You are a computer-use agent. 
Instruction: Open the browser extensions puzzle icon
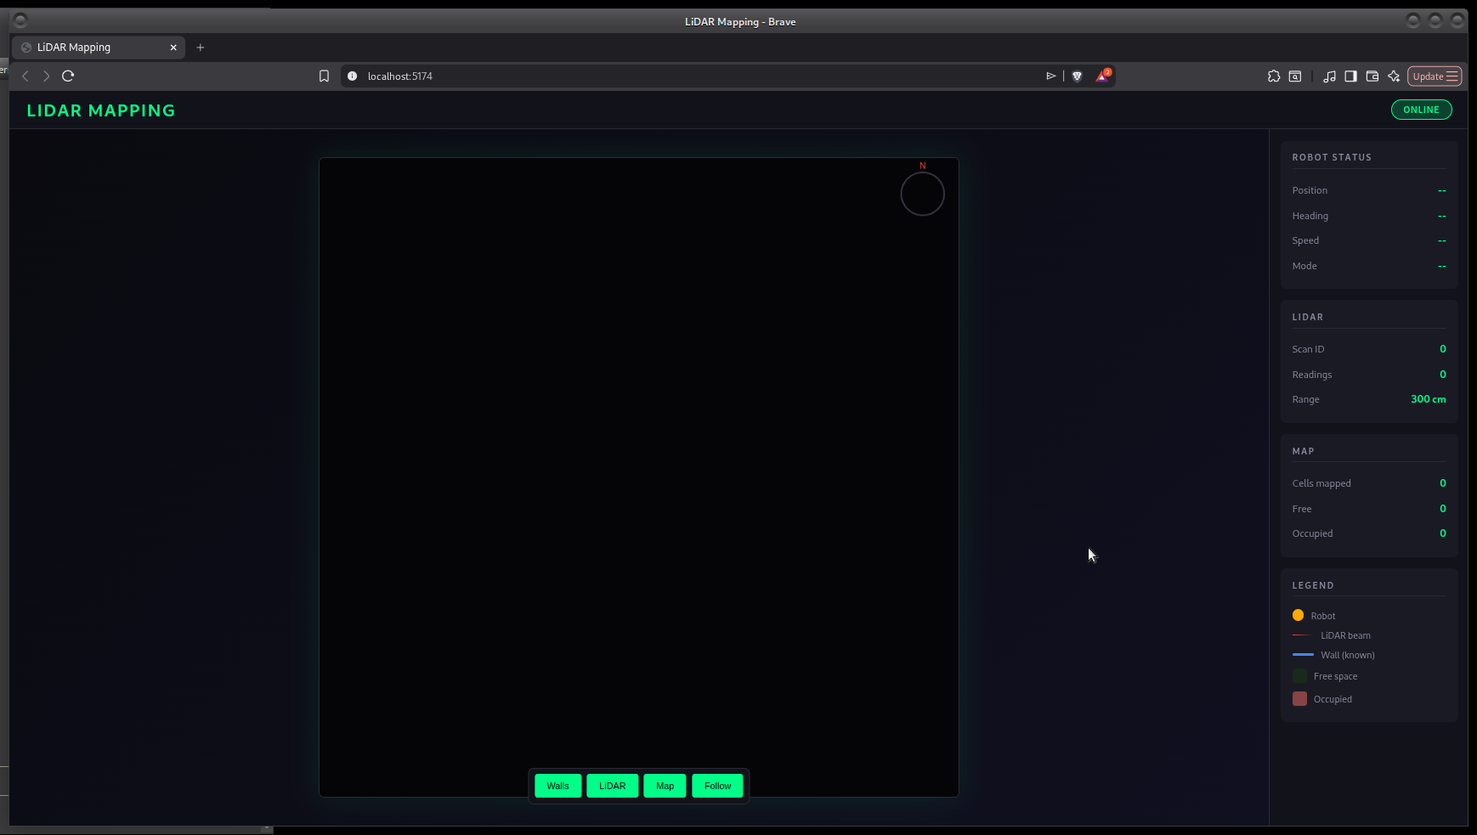1273,76
